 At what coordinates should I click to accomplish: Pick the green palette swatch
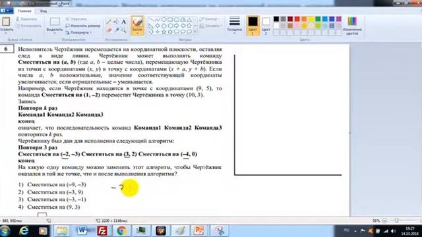tap(318, 19)
